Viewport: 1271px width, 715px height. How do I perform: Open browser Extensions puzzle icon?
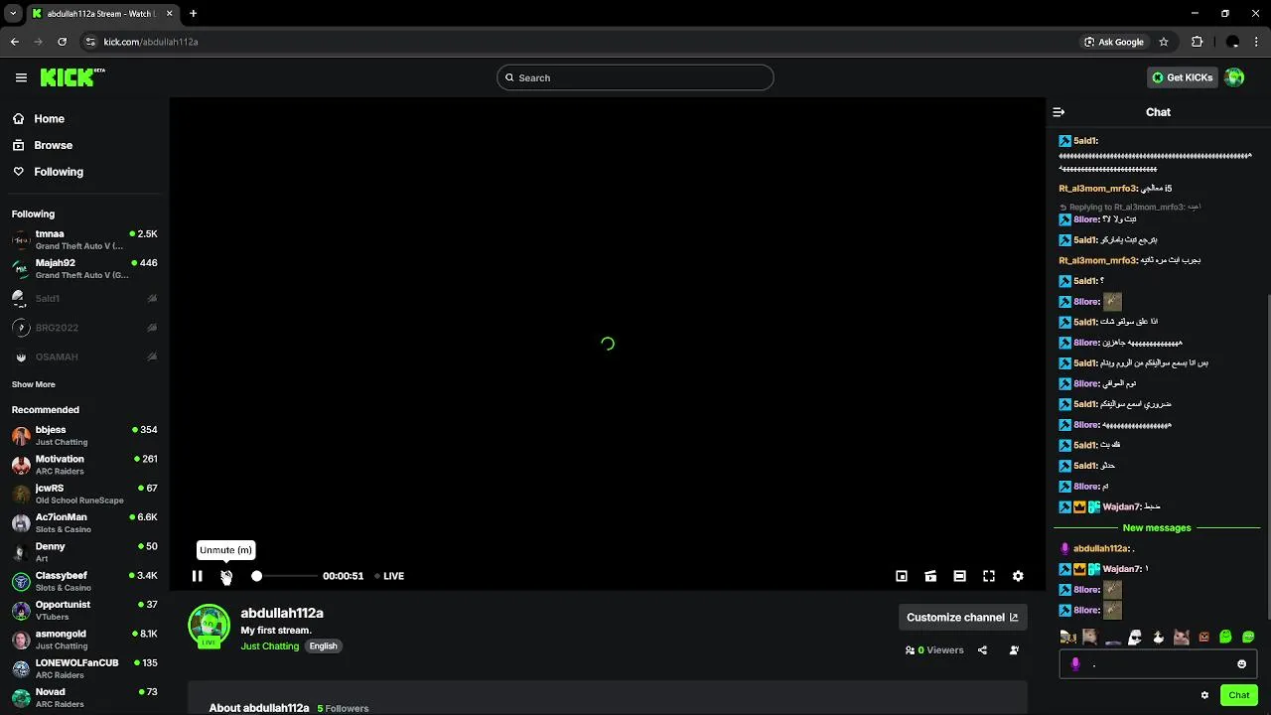pos(1197,42)
